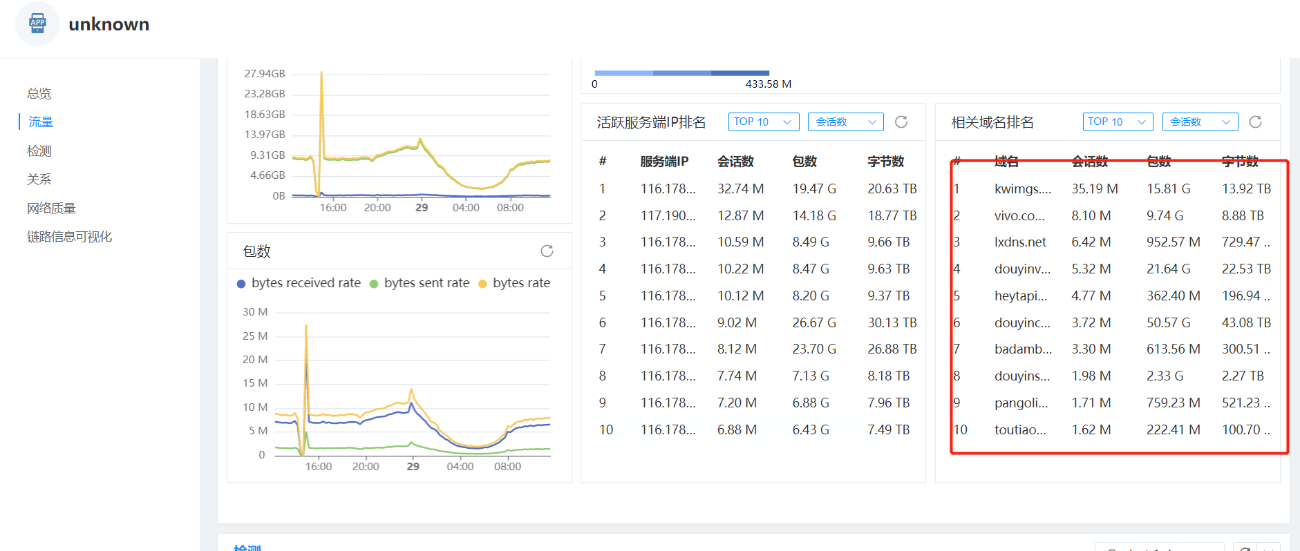Expand TOP 10 dropdown in 相关域名排名
Screen dimensions: 1300x551
click(x=1118, y=122)
